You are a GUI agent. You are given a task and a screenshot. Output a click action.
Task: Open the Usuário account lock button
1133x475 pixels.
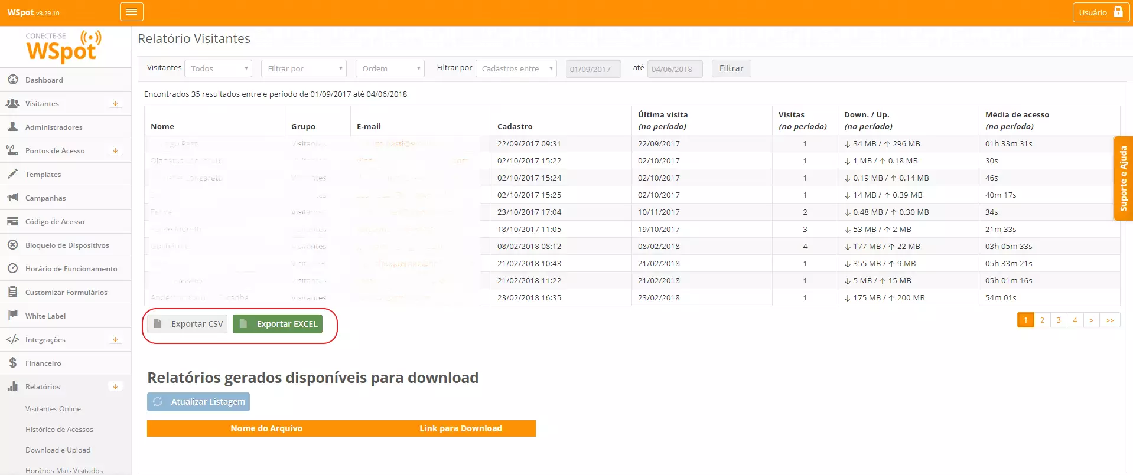(x=1101, y=12)
